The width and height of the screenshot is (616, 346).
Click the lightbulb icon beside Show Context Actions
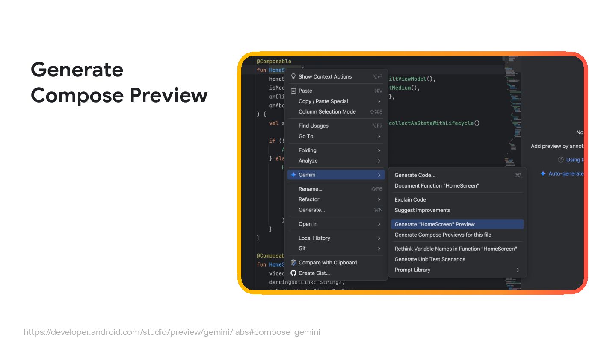coord(293,76)
